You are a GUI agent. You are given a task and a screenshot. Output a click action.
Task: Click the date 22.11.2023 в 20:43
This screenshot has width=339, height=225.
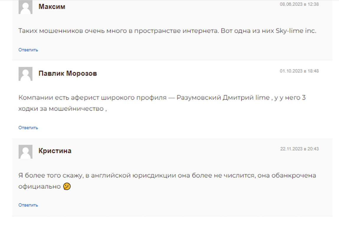[x=299, y=149]
